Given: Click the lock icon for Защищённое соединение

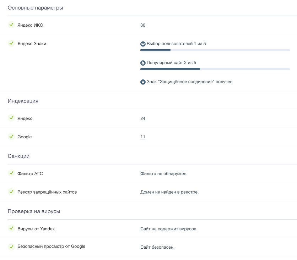Looking at the screenshot, I should tap(143, 82).
